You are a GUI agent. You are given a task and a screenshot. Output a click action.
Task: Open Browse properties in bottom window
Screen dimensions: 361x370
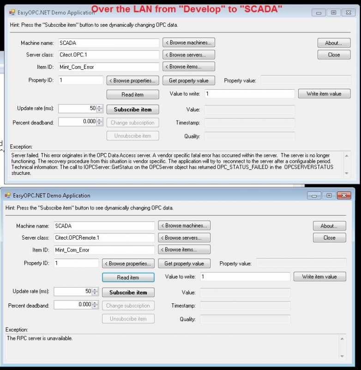point(128,263)
